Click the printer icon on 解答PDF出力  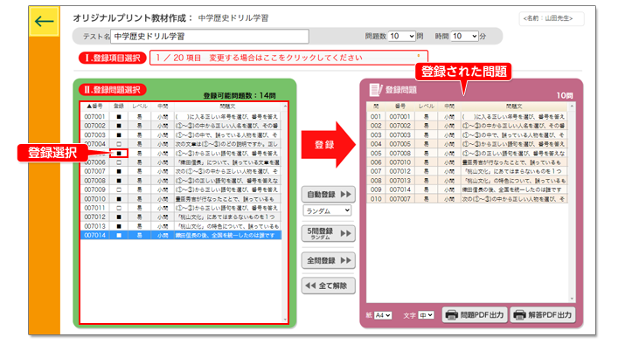click(519, 315)
